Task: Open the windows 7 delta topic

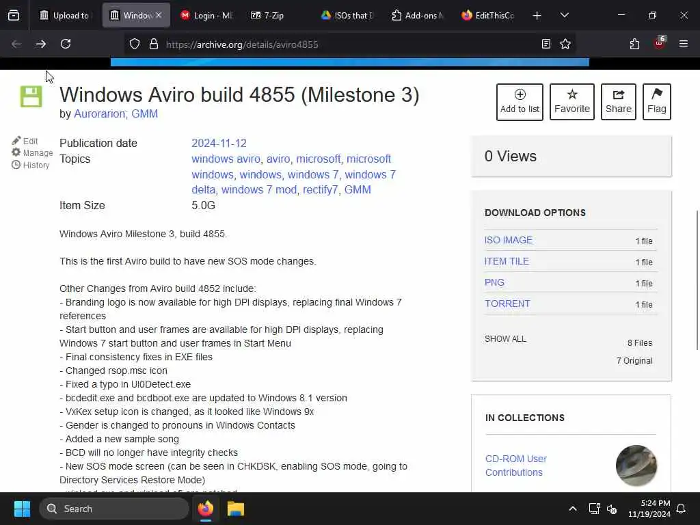Action: [x=370, y=174]
